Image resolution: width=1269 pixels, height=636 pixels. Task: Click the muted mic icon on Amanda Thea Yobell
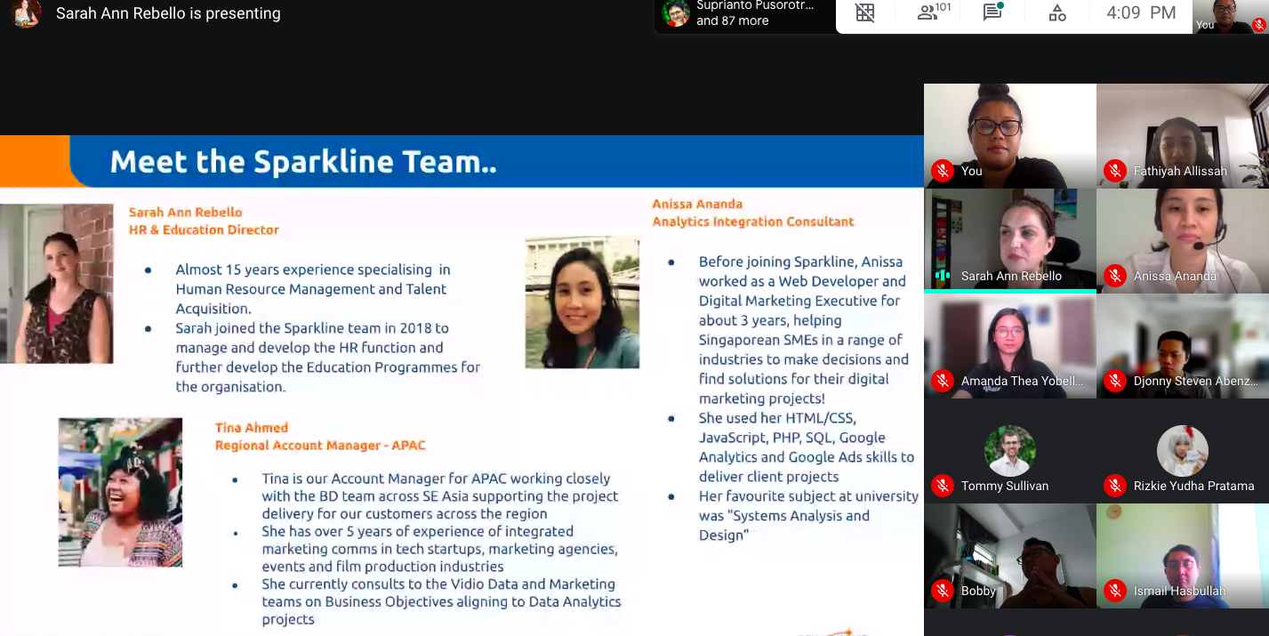942,381
